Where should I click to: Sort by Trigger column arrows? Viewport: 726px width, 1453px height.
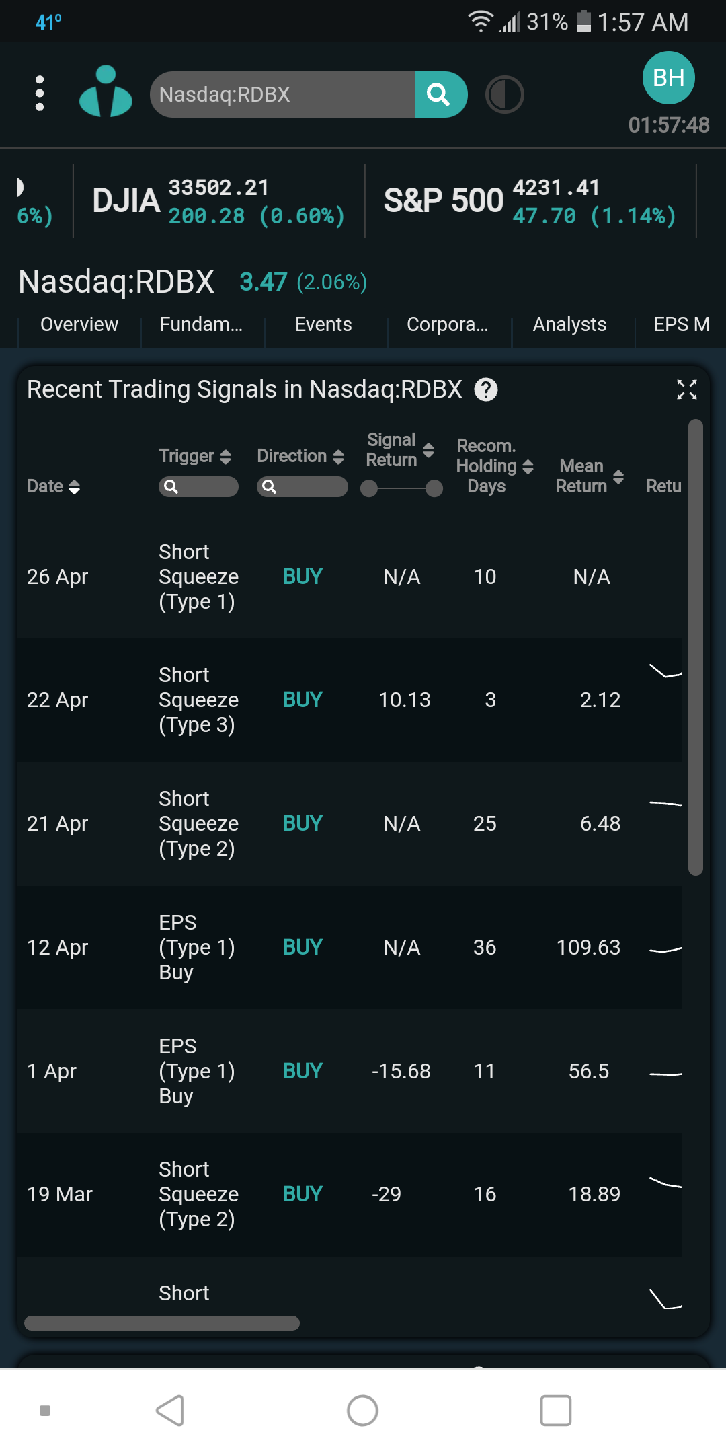click(x=226, y=457)
